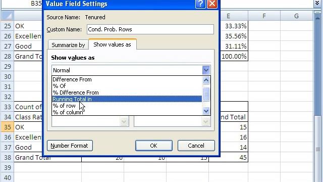Select row 35 header
The width and height of the screenshot is (323, 182).
coord(8,127)
